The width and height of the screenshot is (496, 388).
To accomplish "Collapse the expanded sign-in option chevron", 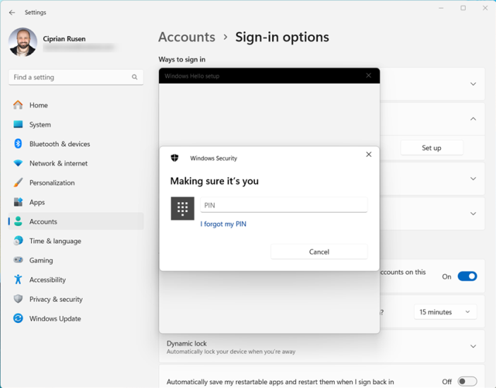I will pos(473,119).
